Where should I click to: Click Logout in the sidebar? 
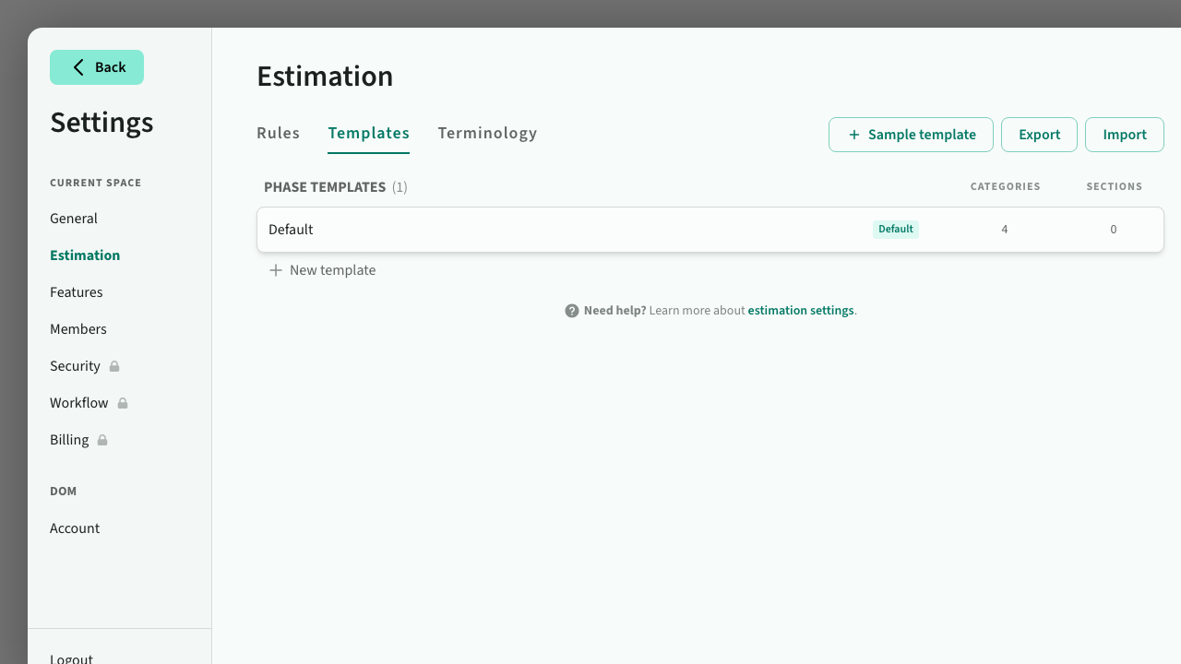(x=71, y=658)
